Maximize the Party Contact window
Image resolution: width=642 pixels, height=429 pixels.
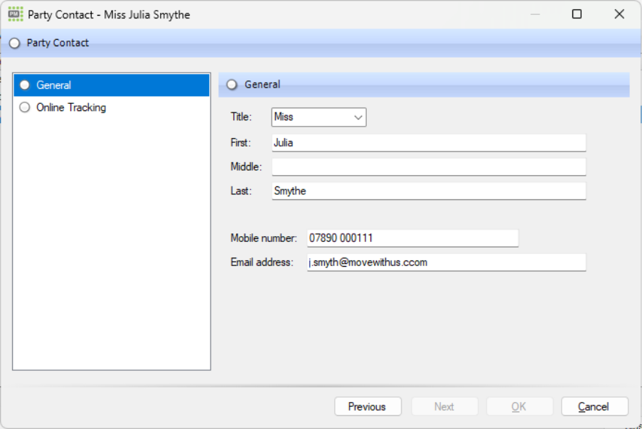tap(577, 14)
